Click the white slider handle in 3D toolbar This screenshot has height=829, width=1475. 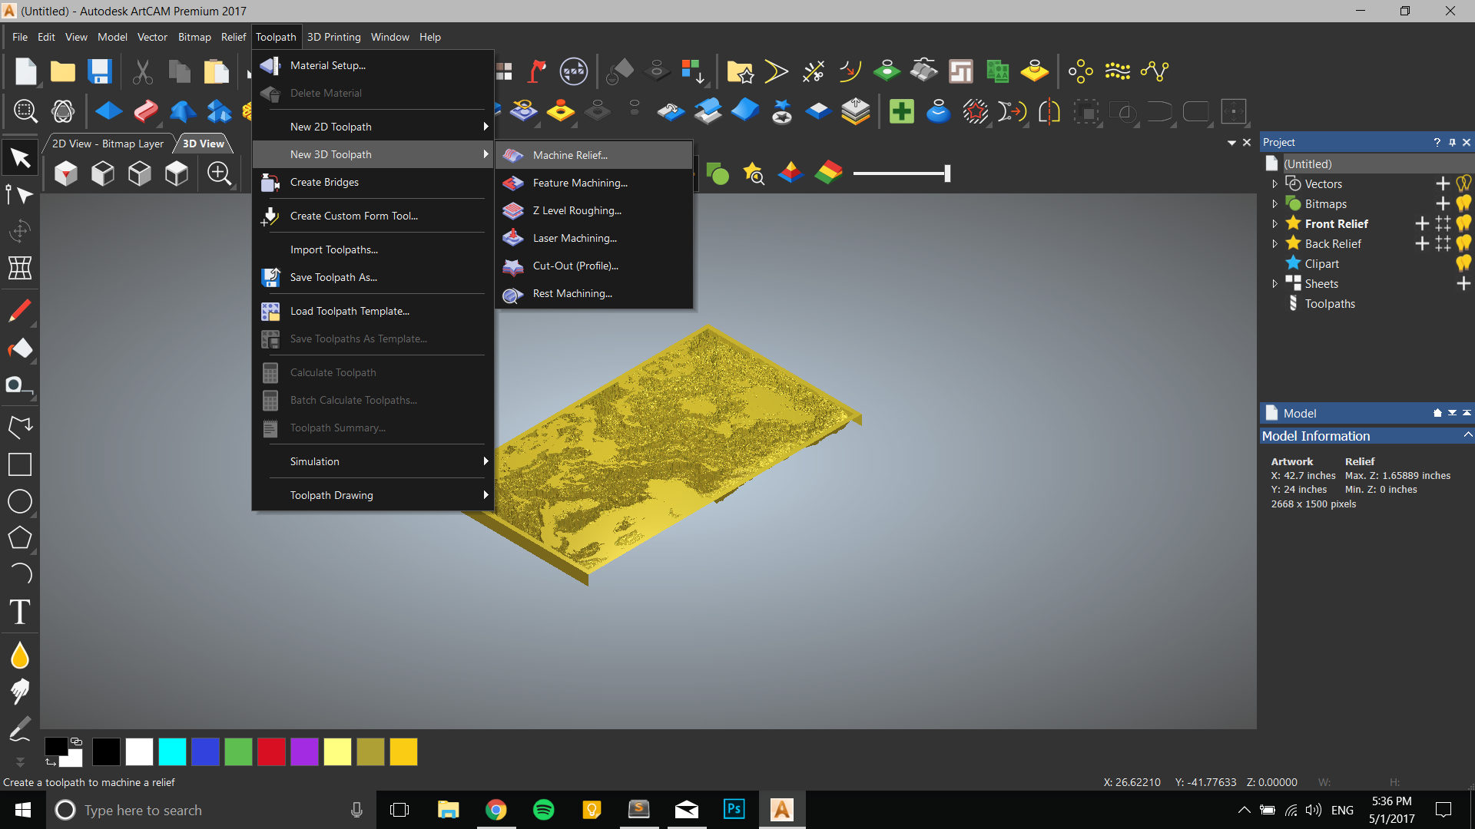point(947,173)
